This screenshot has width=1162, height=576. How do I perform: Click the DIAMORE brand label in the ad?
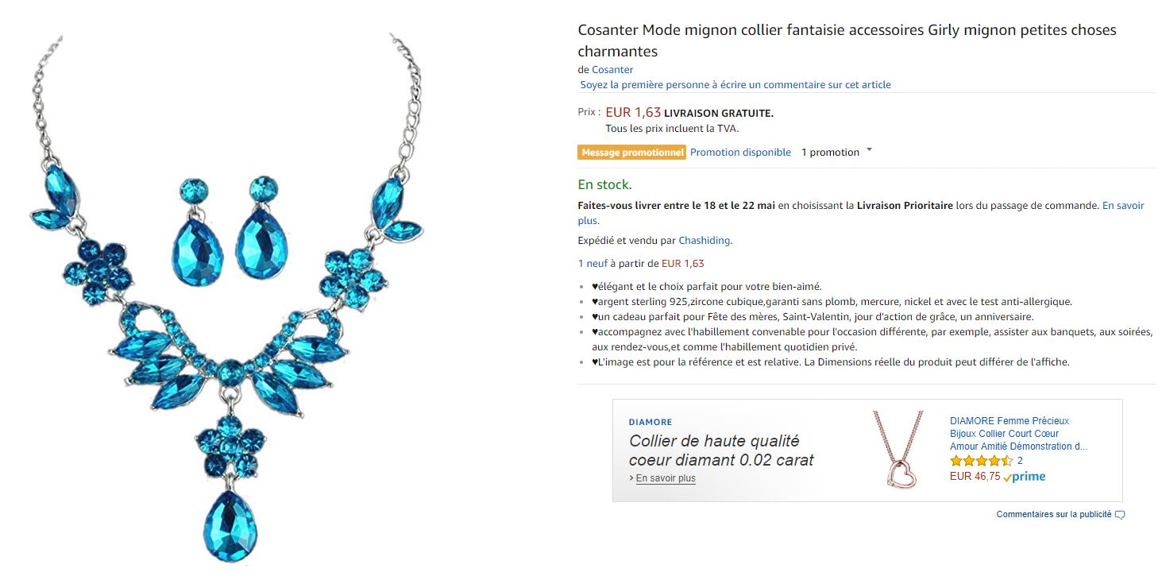tap(650, 422)
